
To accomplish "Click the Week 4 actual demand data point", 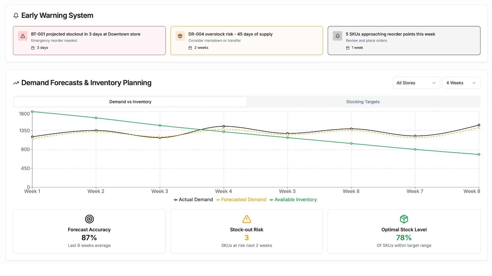I will pos(223,126).
